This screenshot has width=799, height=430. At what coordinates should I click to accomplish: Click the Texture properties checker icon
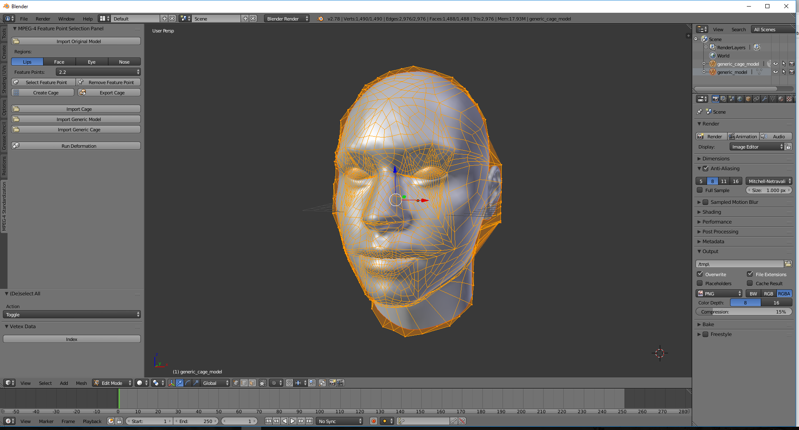(789, 99)
